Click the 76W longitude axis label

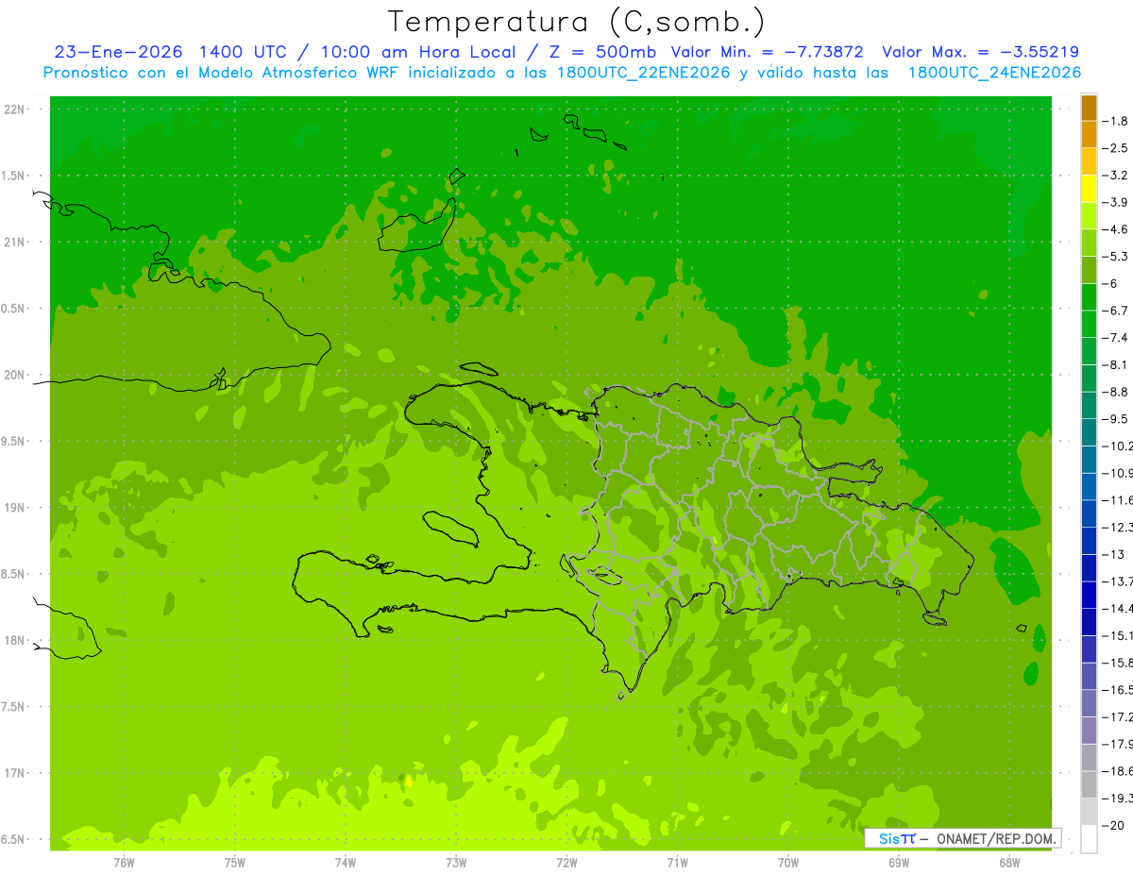(x=124, y=861)
